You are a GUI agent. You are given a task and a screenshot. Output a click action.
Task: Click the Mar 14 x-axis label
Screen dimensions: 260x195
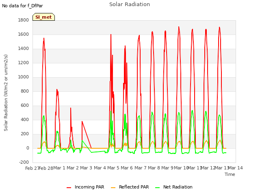pyautogui.click(x=236, y=168)
